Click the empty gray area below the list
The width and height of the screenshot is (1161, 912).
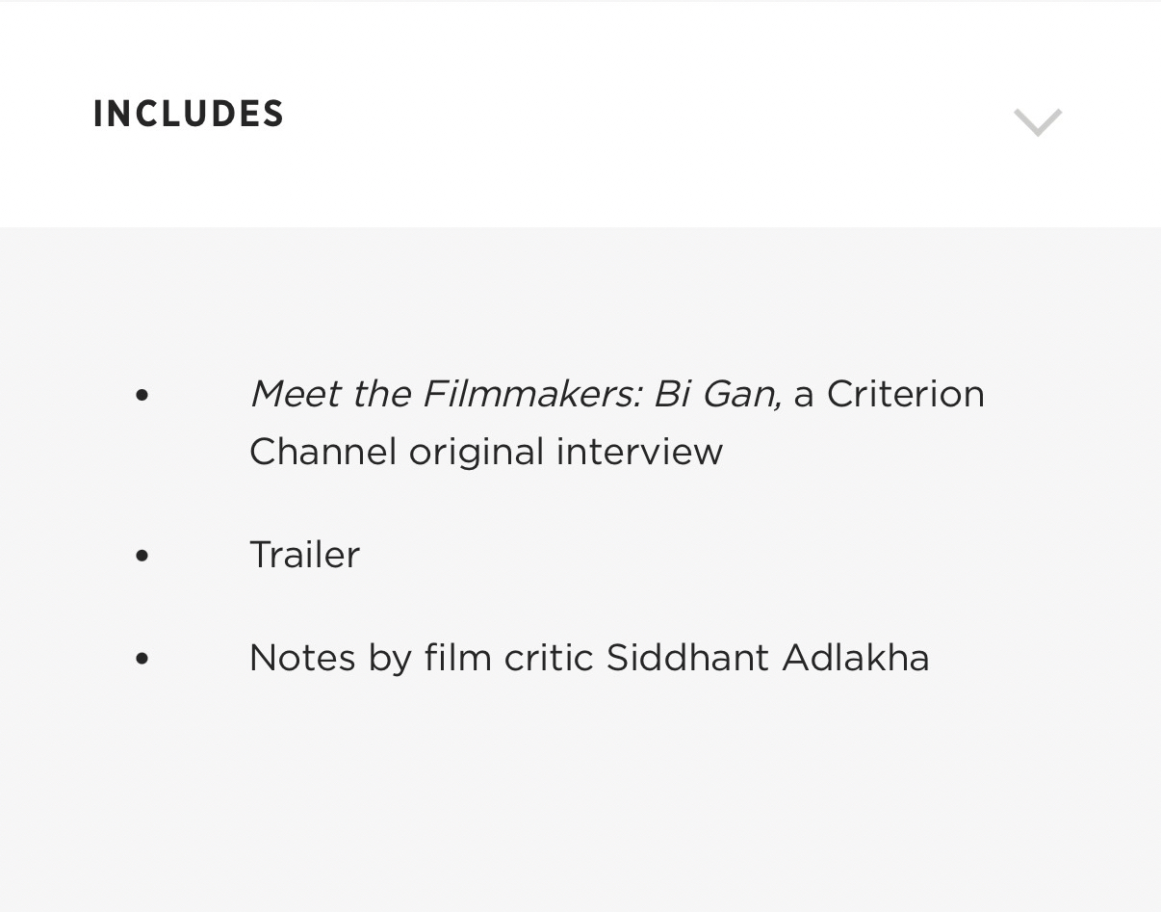tap(578, 809)
